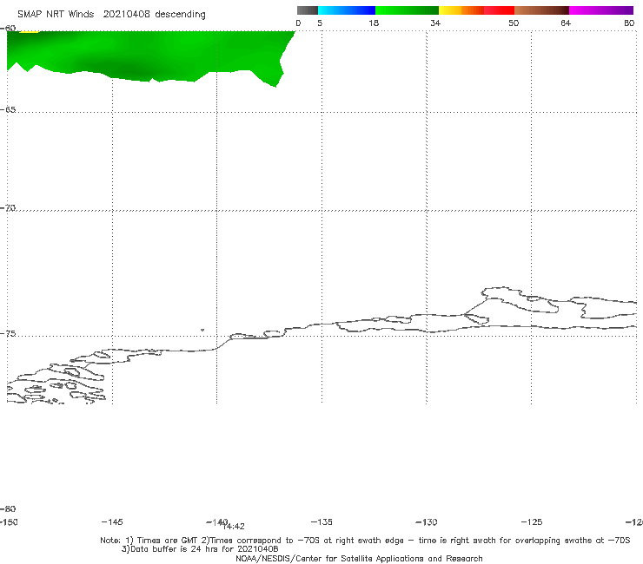Click the gray segment of the wind color bar

307,10
